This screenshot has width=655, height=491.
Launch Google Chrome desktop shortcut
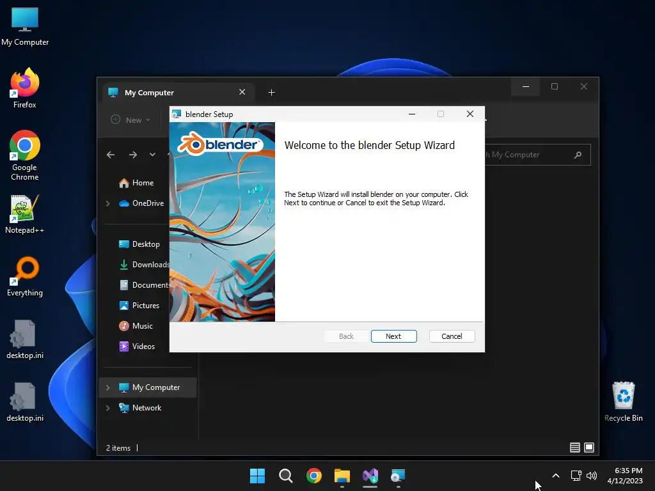(x=25, y=155)
